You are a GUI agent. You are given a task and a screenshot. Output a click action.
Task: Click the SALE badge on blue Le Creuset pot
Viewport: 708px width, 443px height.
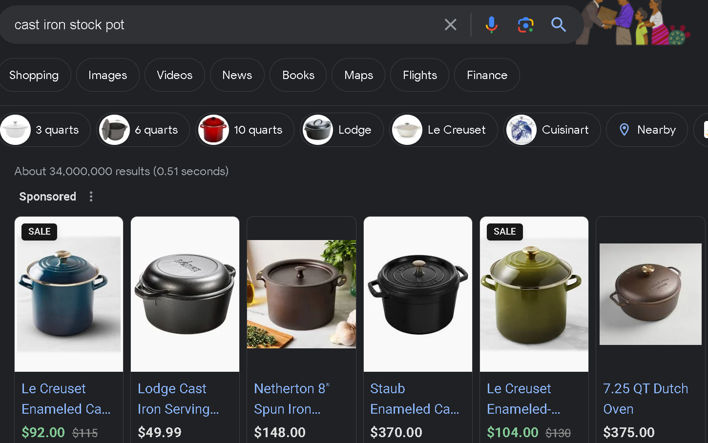pyautogui.click(x=40, y=232)
